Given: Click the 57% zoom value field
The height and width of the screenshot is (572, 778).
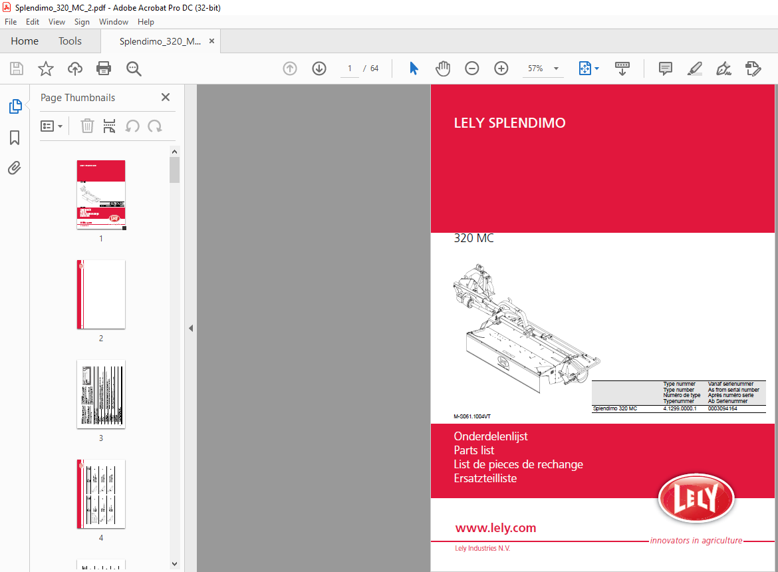Looking at the screenshot, I should [x=535, y=69].
